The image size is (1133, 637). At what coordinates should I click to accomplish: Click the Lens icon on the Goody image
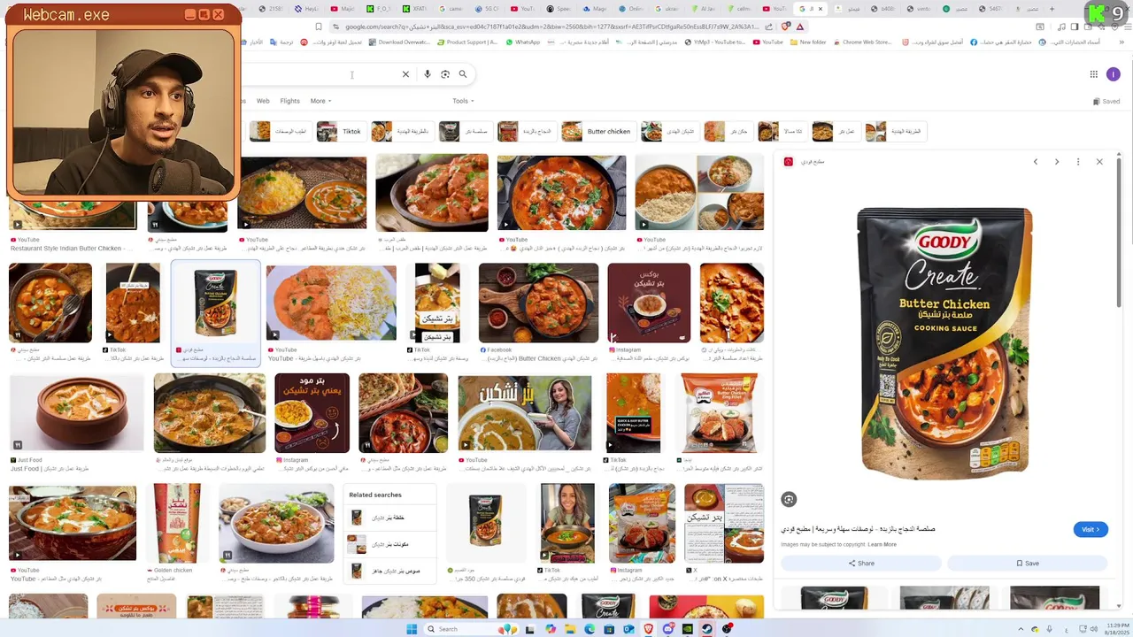click(789, 499)
